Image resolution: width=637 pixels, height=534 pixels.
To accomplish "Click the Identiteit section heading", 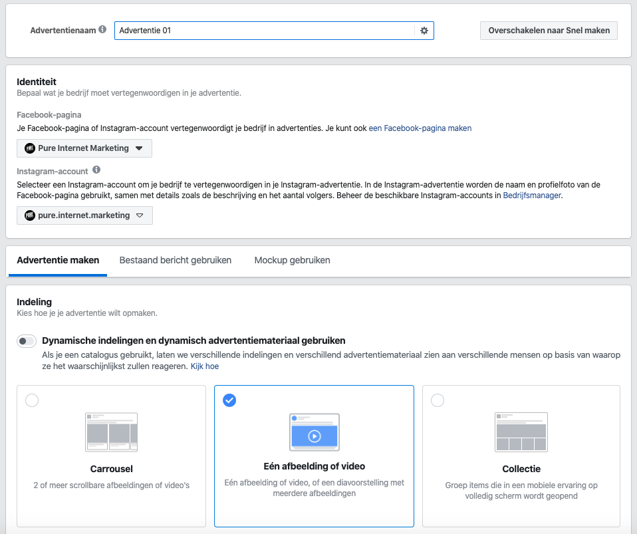I will pyautogui.click(x=37, y=82).
